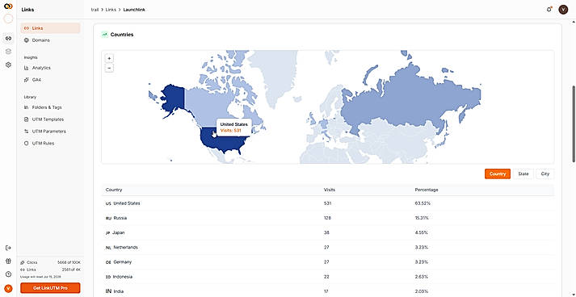The image size is (576, 297).
Task: Click the Links usage chain icon
Action: [x=23, y=270]
